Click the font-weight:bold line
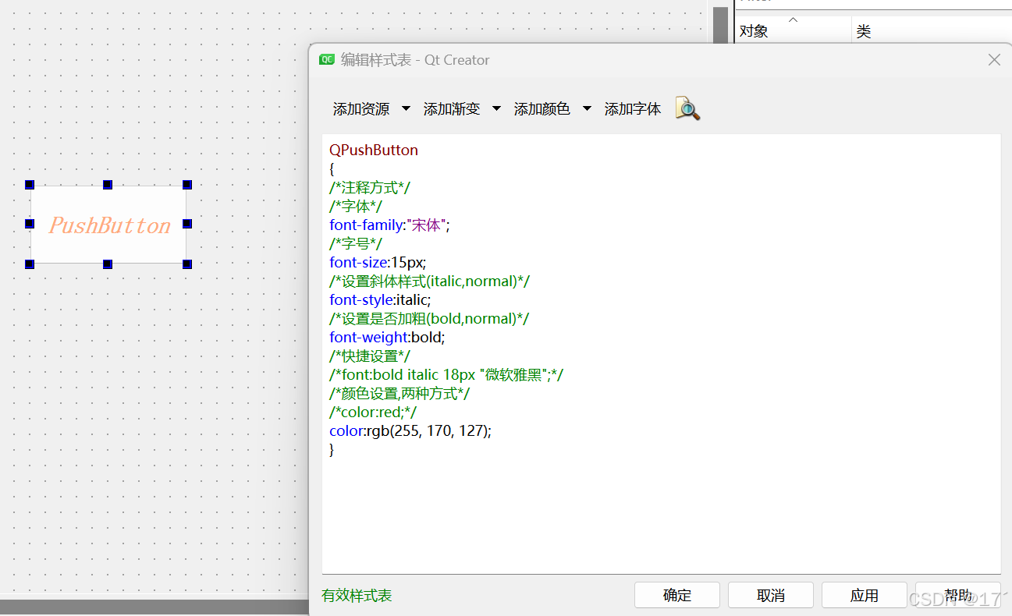Image resolution: width=1012 pixels, height=616 pixels. click(387, 337)
